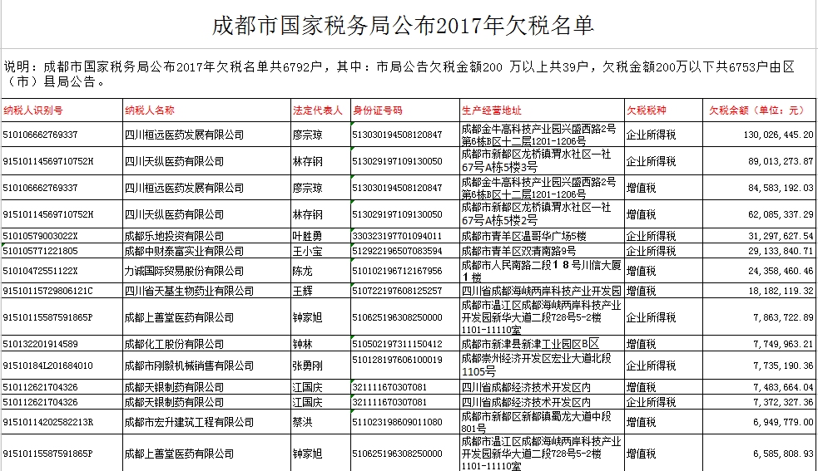Click legal representative 叶胜勇
This screenshot has width=818, height=471.
coord(308,236)
